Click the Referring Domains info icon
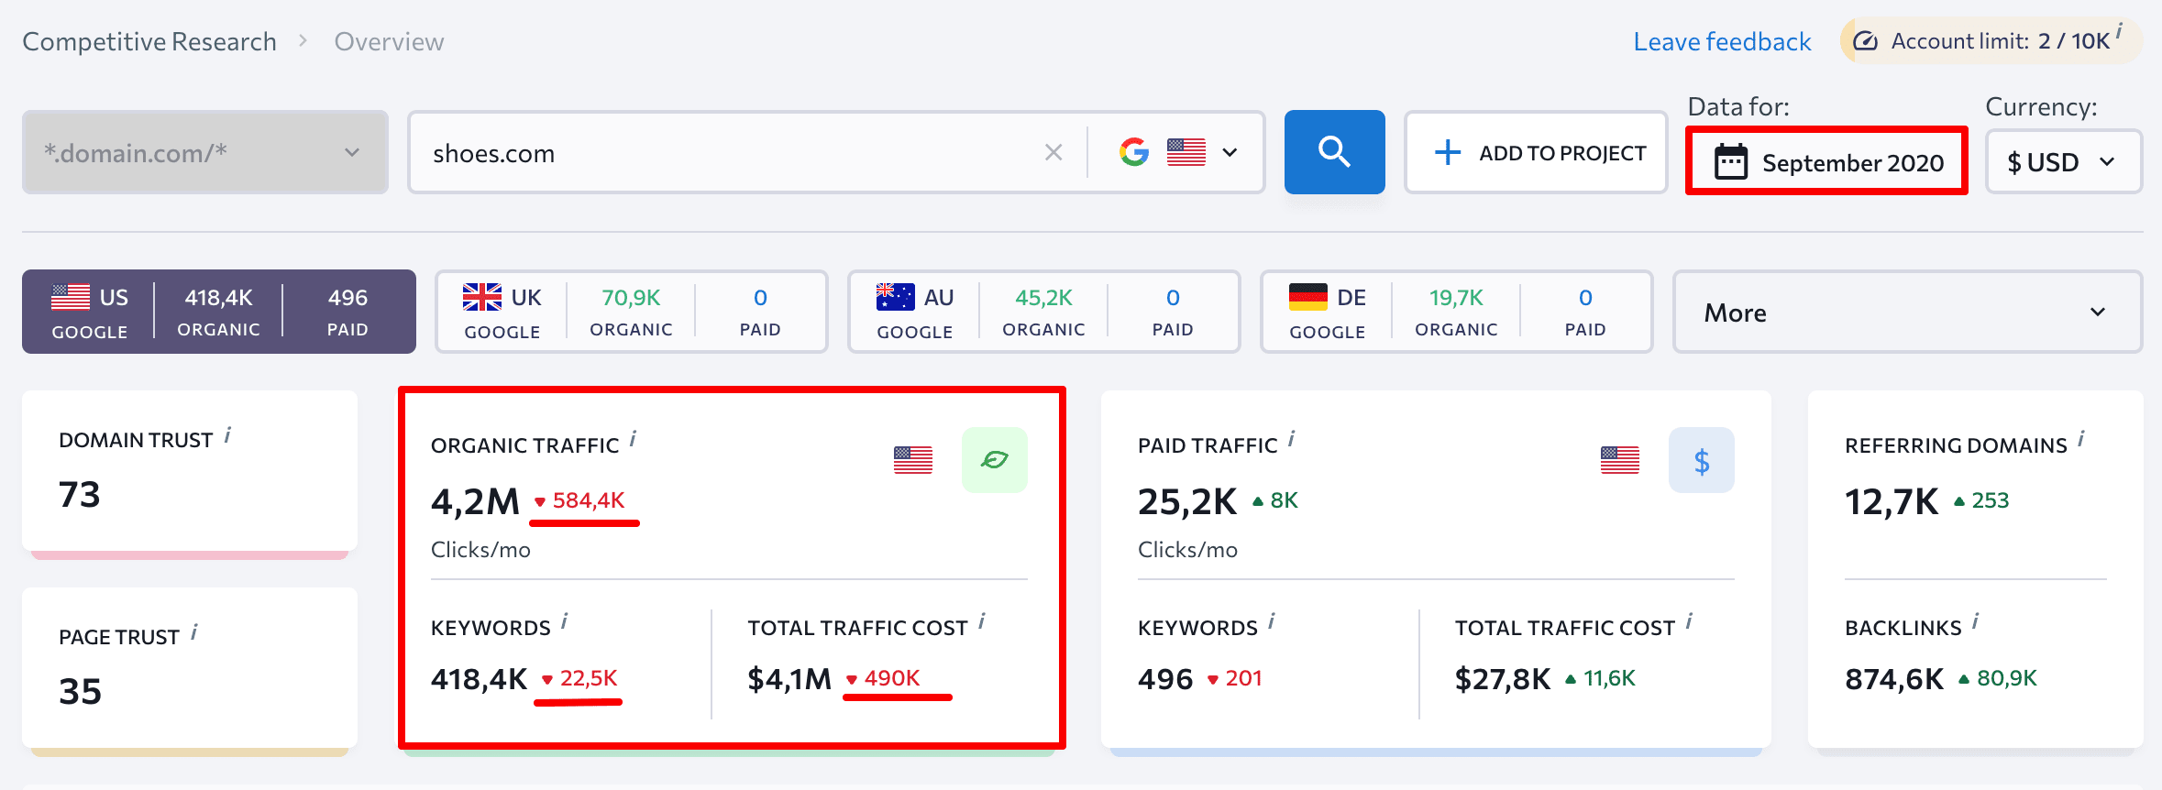Image resolution: width=2162 pixels, height=790 pixels. tap(2081, 439)
